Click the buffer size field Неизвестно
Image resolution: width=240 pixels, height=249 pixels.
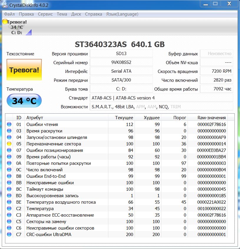tap(216, 54)
